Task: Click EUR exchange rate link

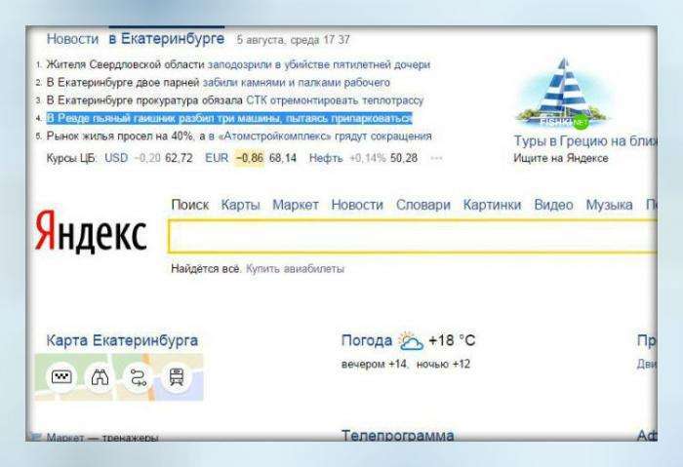Action: tap(217, 158)
